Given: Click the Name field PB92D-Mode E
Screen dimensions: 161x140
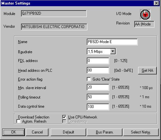Looking at the screenshot, I should pyautogui.click(x=112, y=42).
